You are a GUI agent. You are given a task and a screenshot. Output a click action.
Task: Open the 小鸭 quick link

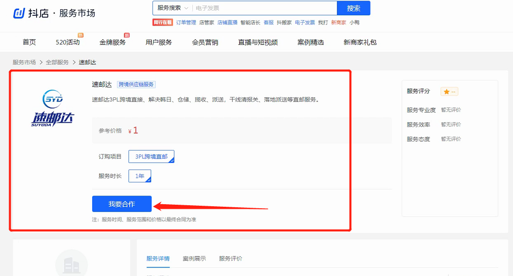[354, 22]
